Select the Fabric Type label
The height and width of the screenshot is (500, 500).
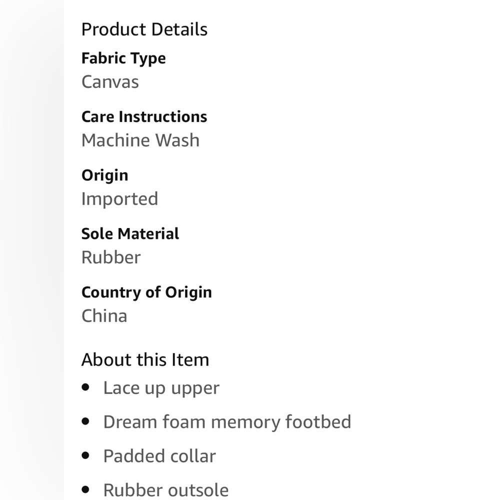tap(123, 58)
